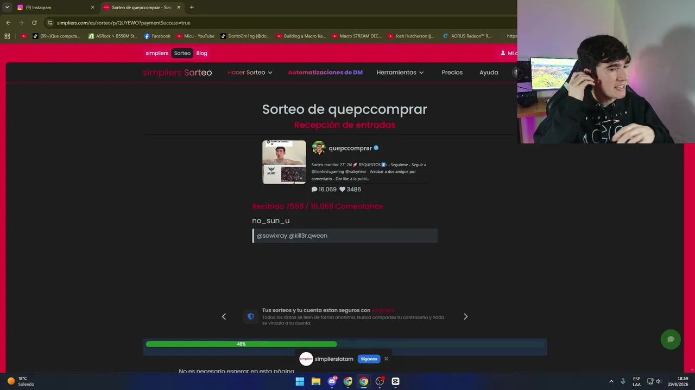Click the quepccomprar profile avatar
The width and height of the screenshot is (695, 390).
319,148
